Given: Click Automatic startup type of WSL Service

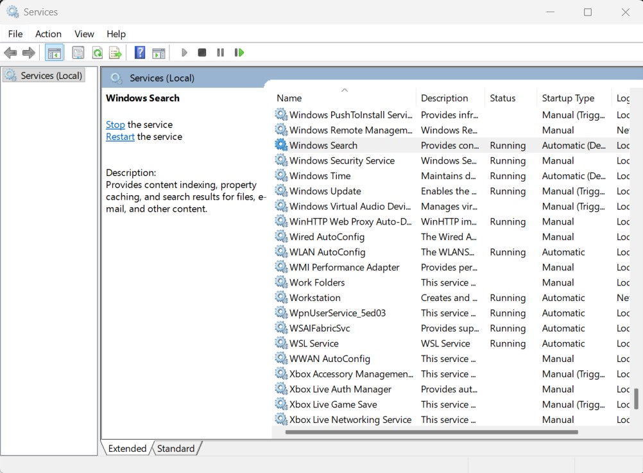Looking at the screenshot, I should [x=563, y=343].
